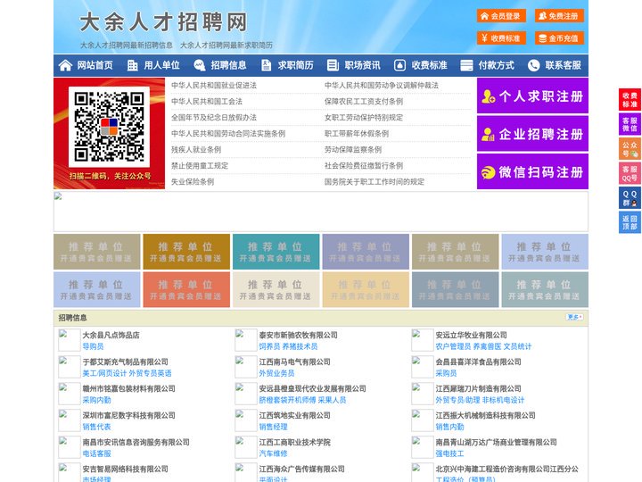Screen dimensions: 642x482
Task: Open 公众号 orange side floating button
Action: tap(630, 149)
